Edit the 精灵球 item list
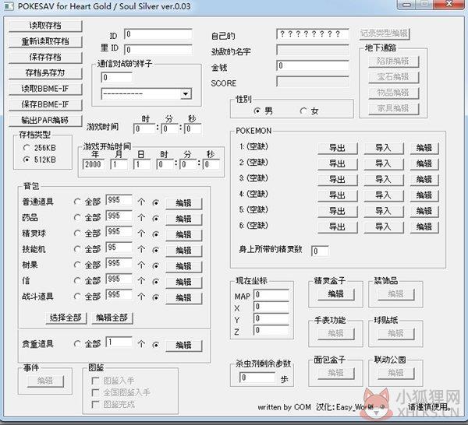This screenshot has width=468, height=425. pos(184,235)
